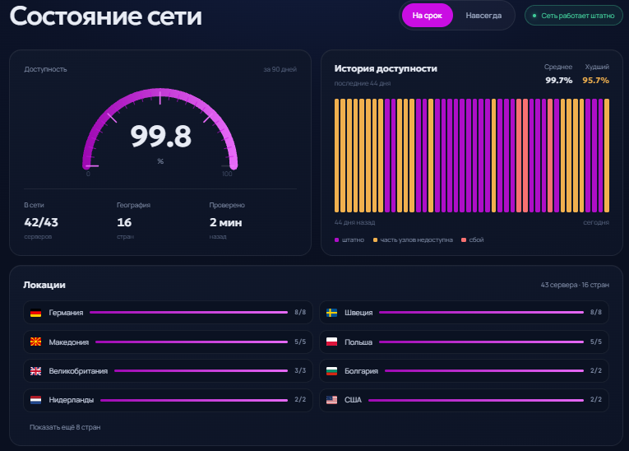Click the Македония 5/5 count
The image size is (629, 451).
pyautogui.click(x=300, y=342)
